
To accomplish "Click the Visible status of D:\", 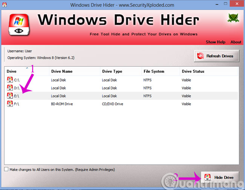I will click(x=186, y=88).
